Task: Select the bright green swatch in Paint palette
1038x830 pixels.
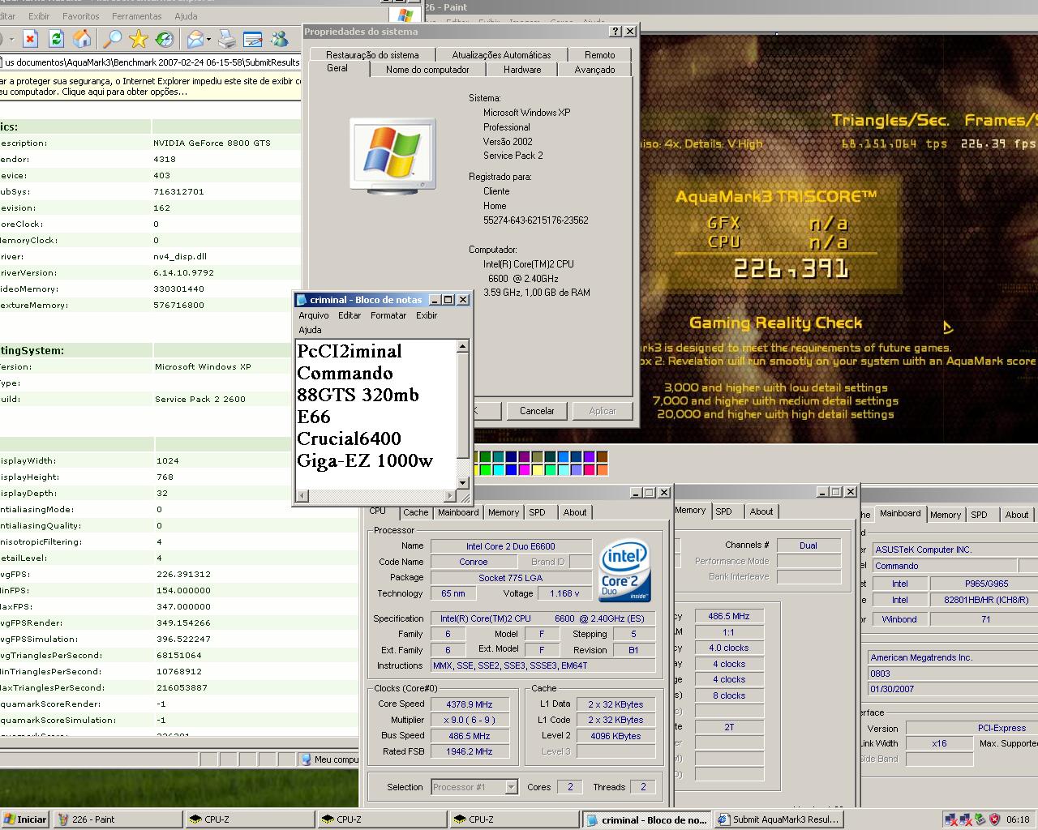Action: tap(485, 469)
